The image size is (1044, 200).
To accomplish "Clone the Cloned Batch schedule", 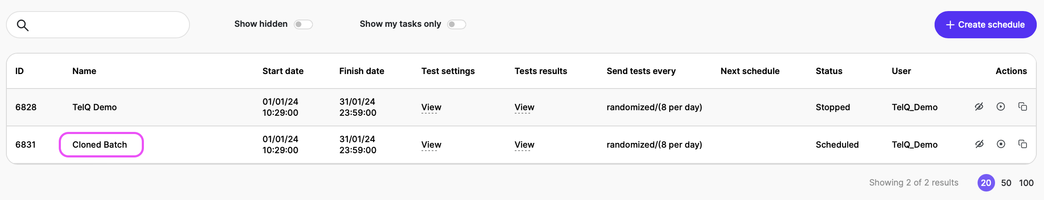I will coord(1023,144).
